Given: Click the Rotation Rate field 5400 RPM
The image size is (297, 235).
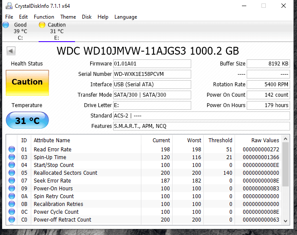Looking at the screenshot, I should (x=268, y=85).
